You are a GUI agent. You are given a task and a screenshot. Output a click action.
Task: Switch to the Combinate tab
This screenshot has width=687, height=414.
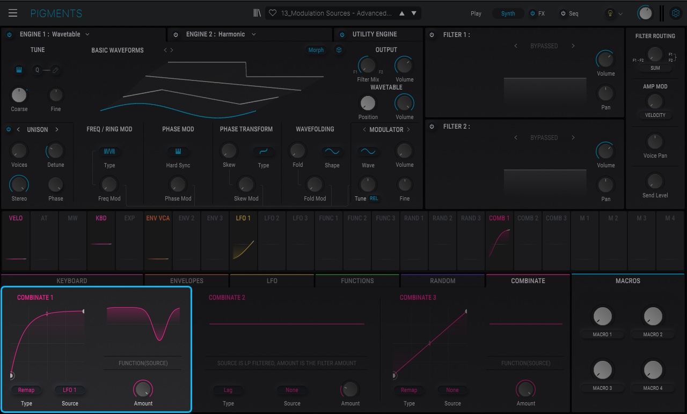[528, 280]
